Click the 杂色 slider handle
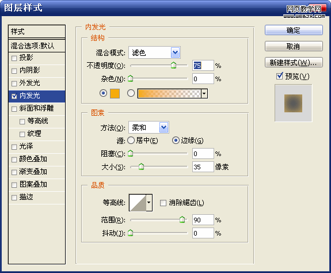The image size is (331, 273). pyautogui.click(x=131, y=78)
